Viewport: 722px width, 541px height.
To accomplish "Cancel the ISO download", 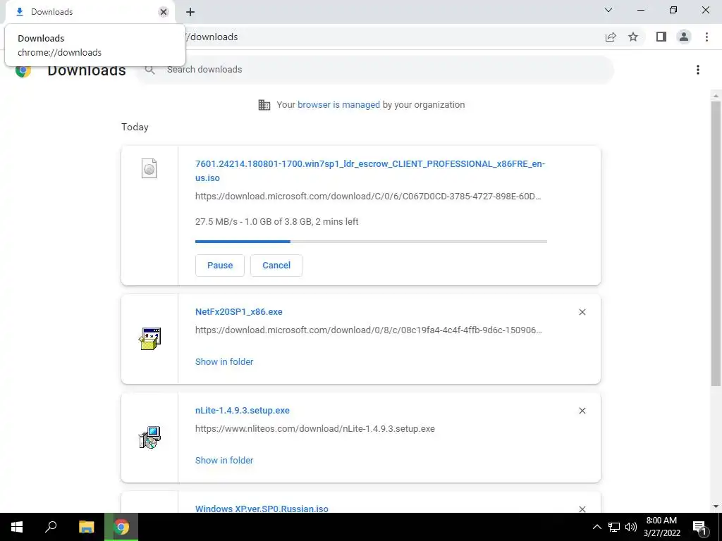I will pos(276,266).
